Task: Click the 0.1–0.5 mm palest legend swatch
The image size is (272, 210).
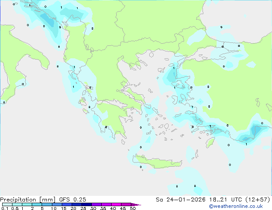Action: tap(7, 204)
